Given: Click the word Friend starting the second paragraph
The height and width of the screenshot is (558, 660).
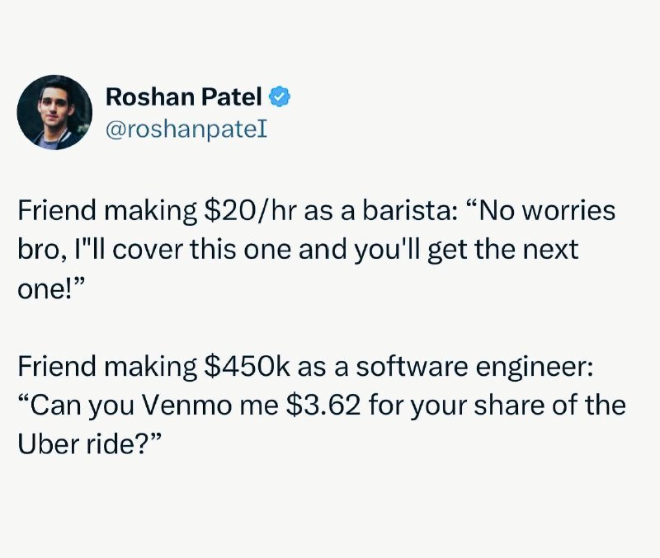Looking at the screenshot, I should pyautogui.click(x=57, y=366).
